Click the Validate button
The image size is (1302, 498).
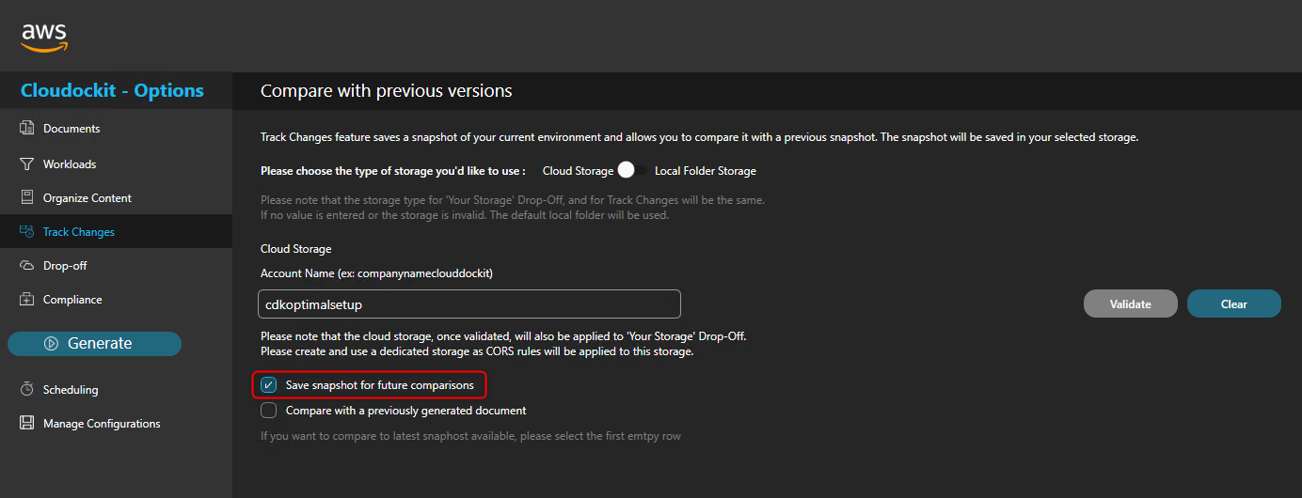[x=1131, y=304]
